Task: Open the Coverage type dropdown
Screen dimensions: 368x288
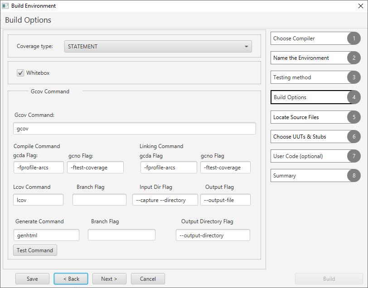Action: 158,47
